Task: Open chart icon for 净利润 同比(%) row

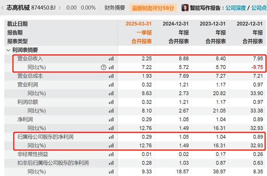Action: (x=111, y=128)
